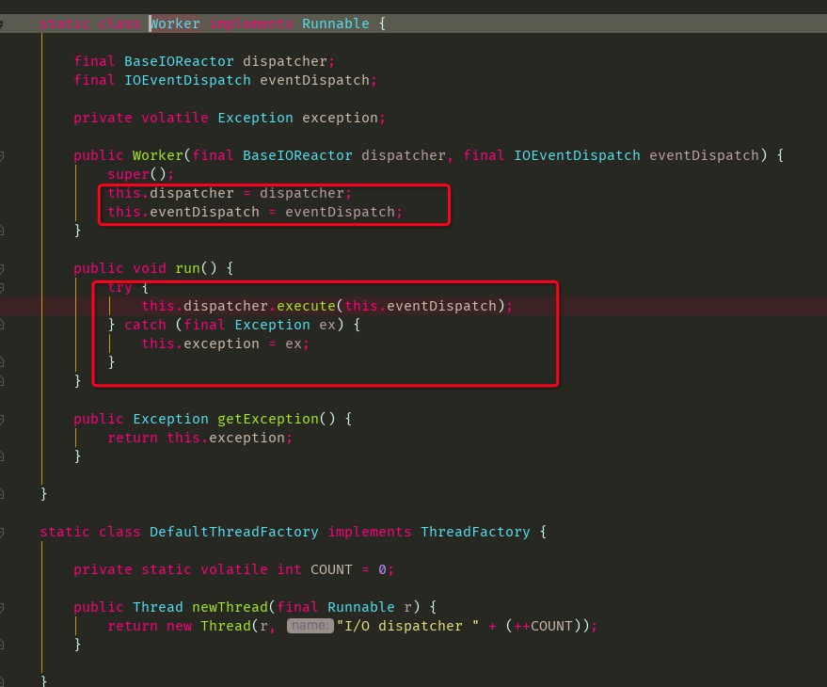Image resolution: width=827 pixels, height=687 pixels.
Task: Click volatile keyword on the Exception field line
Action: (x=175, y=118)
